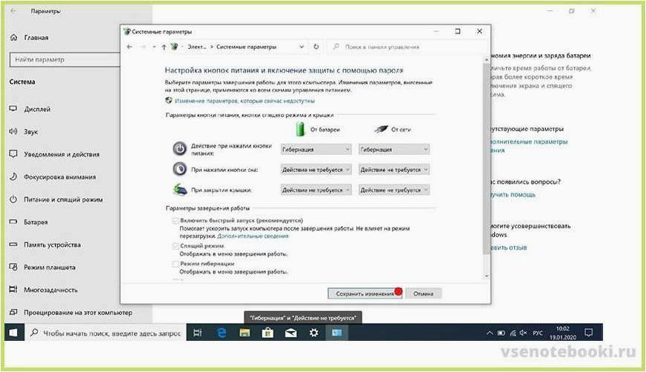Toggle 'Спящий режим' checkbox
This screenshot has width=646, height=372.
[x=176, y=246]
